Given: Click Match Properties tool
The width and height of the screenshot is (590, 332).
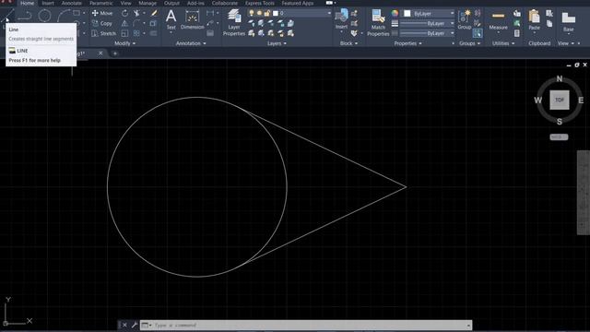Looking at the screenshot, I should pyautogui.click(x=378, y=22).
